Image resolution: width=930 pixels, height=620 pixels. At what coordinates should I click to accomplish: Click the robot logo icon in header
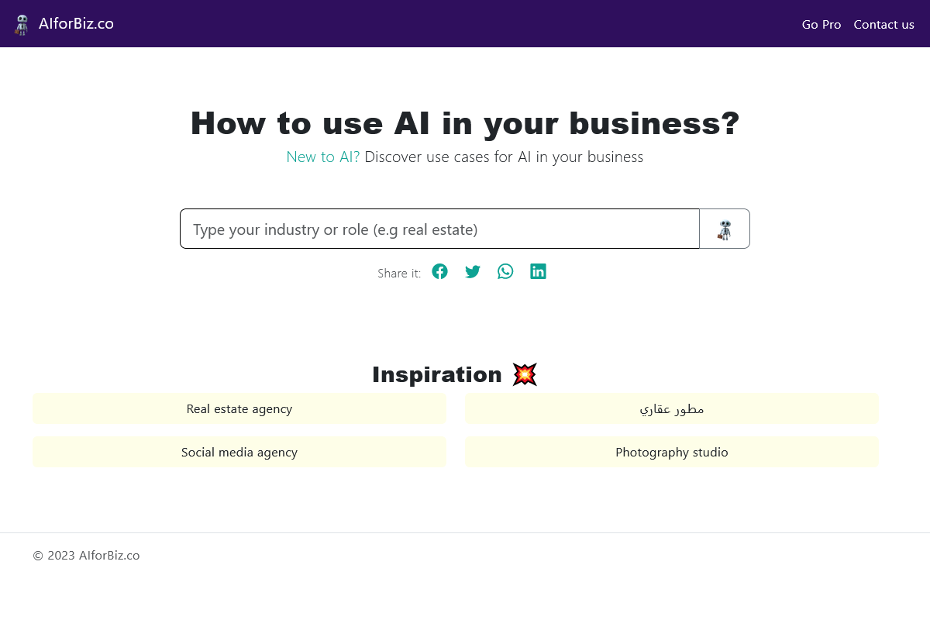point(22,25)
